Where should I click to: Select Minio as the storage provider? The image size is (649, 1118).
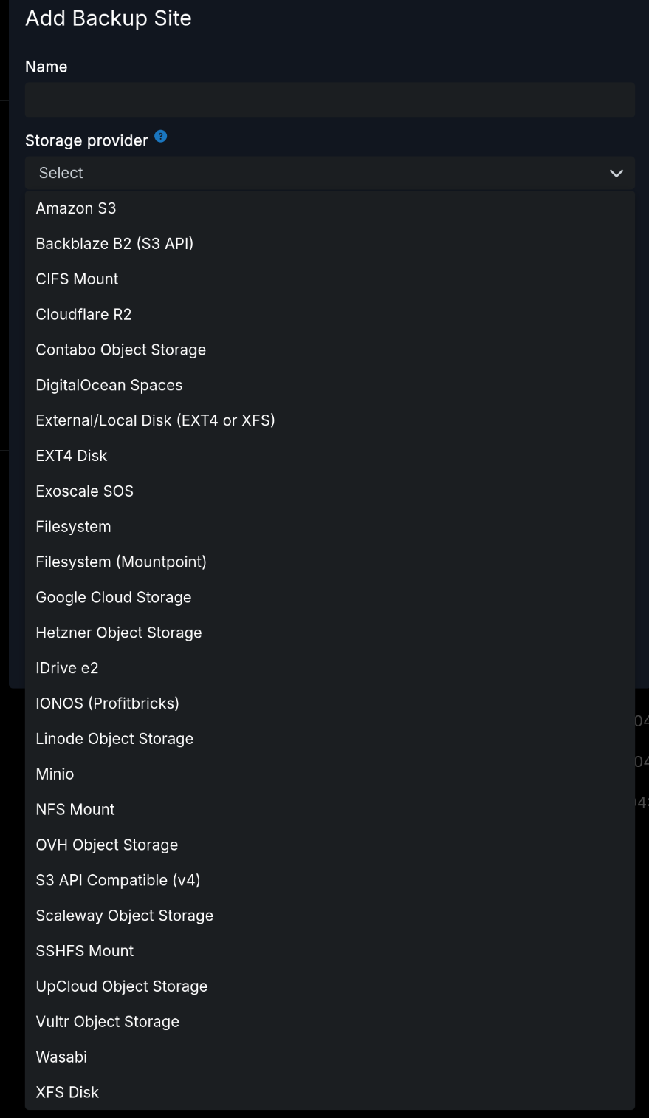55,774
